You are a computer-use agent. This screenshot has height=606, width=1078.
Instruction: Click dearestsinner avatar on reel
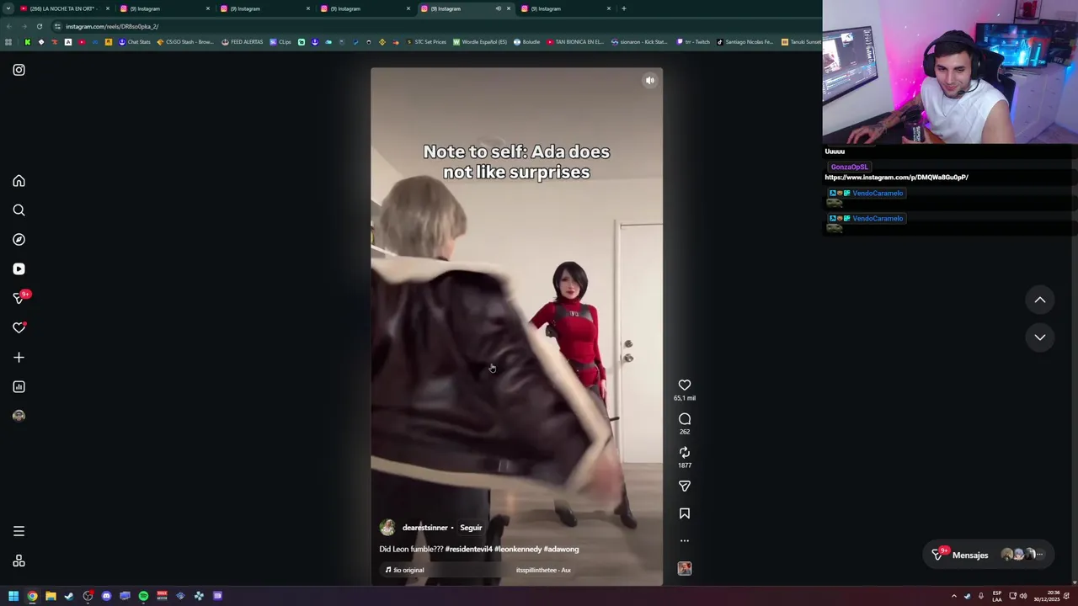(387, 528)
